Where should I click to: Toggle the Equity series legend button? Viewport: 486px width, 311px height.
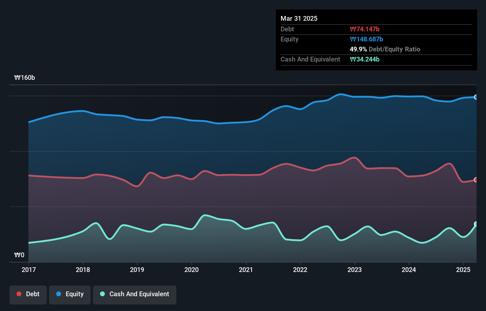pyautogui.click(x=70, y=295)
